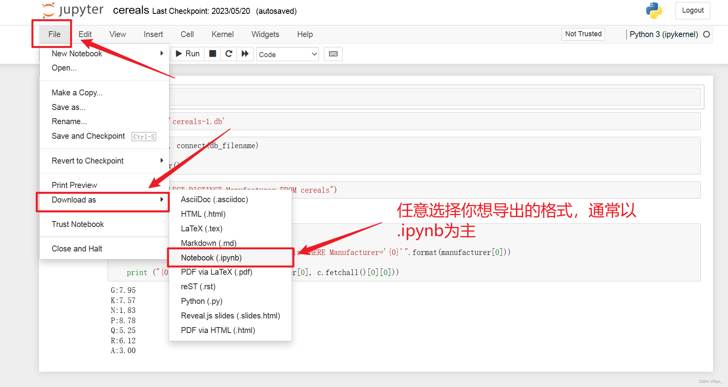The image size is (728, 387).
Task: Expand the Revert to Checkpoint submenu
Action: pyautogui.click(x=104, y=161)
